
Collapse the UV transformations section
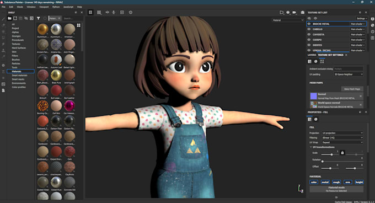pyautogui.click(x=310, y=147)
